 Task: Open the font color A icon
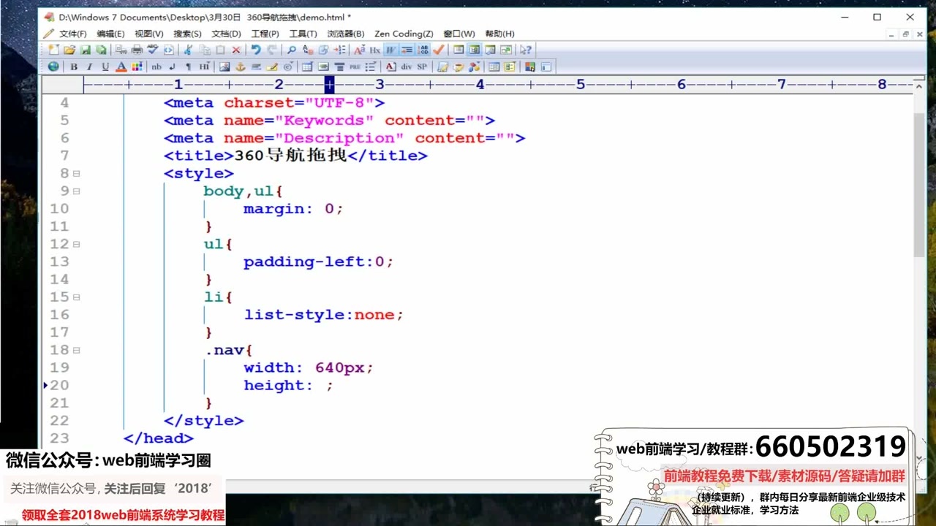point(121,66)
